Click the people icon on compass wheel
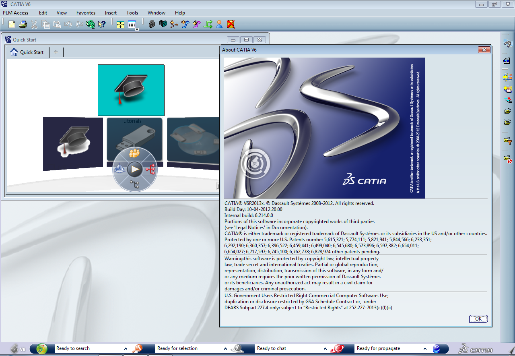The image size is (515, 356). coord(134,153)
